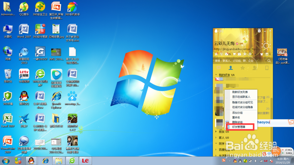The image size is (294, 165).
Task: Open the skin shirt icon in QQ
Action: click(262, 54)
